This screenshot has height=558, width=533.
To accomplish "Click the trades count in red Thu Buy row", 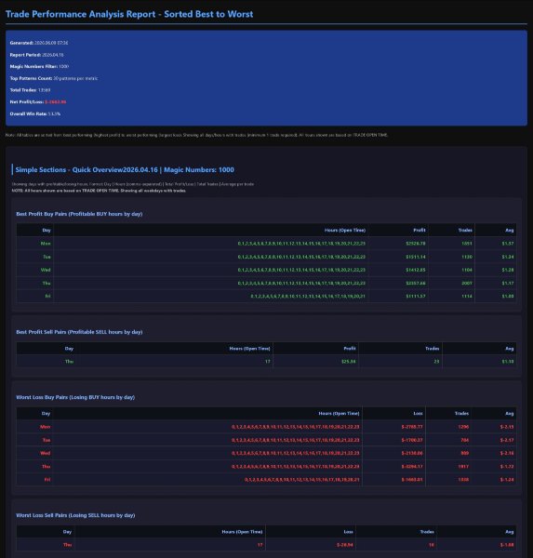I will [463, 466].
